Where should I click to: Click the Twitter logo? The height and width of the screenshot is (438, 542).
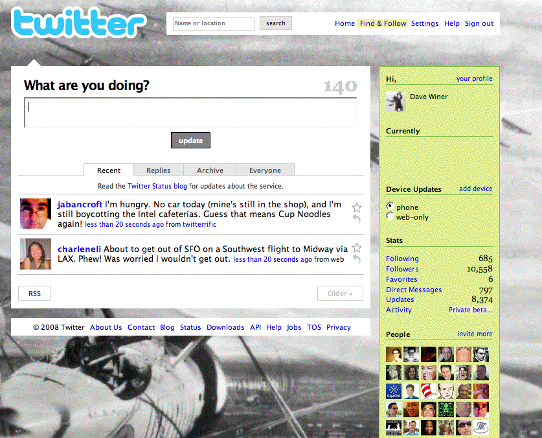click(79, 23)
